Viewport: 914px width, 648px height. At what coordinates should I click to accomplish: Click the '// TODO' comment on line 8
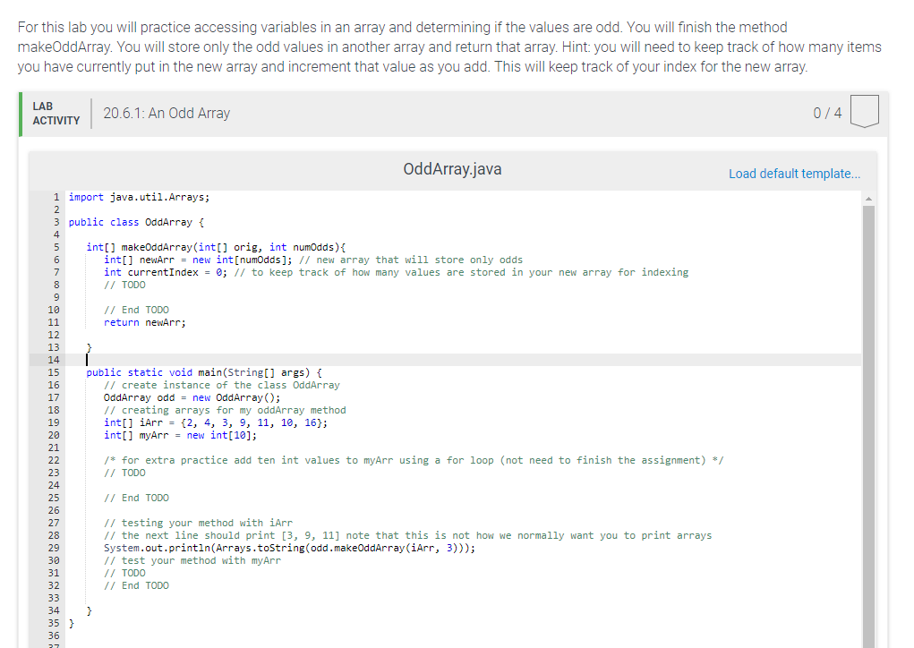click(x=124, y=285)
